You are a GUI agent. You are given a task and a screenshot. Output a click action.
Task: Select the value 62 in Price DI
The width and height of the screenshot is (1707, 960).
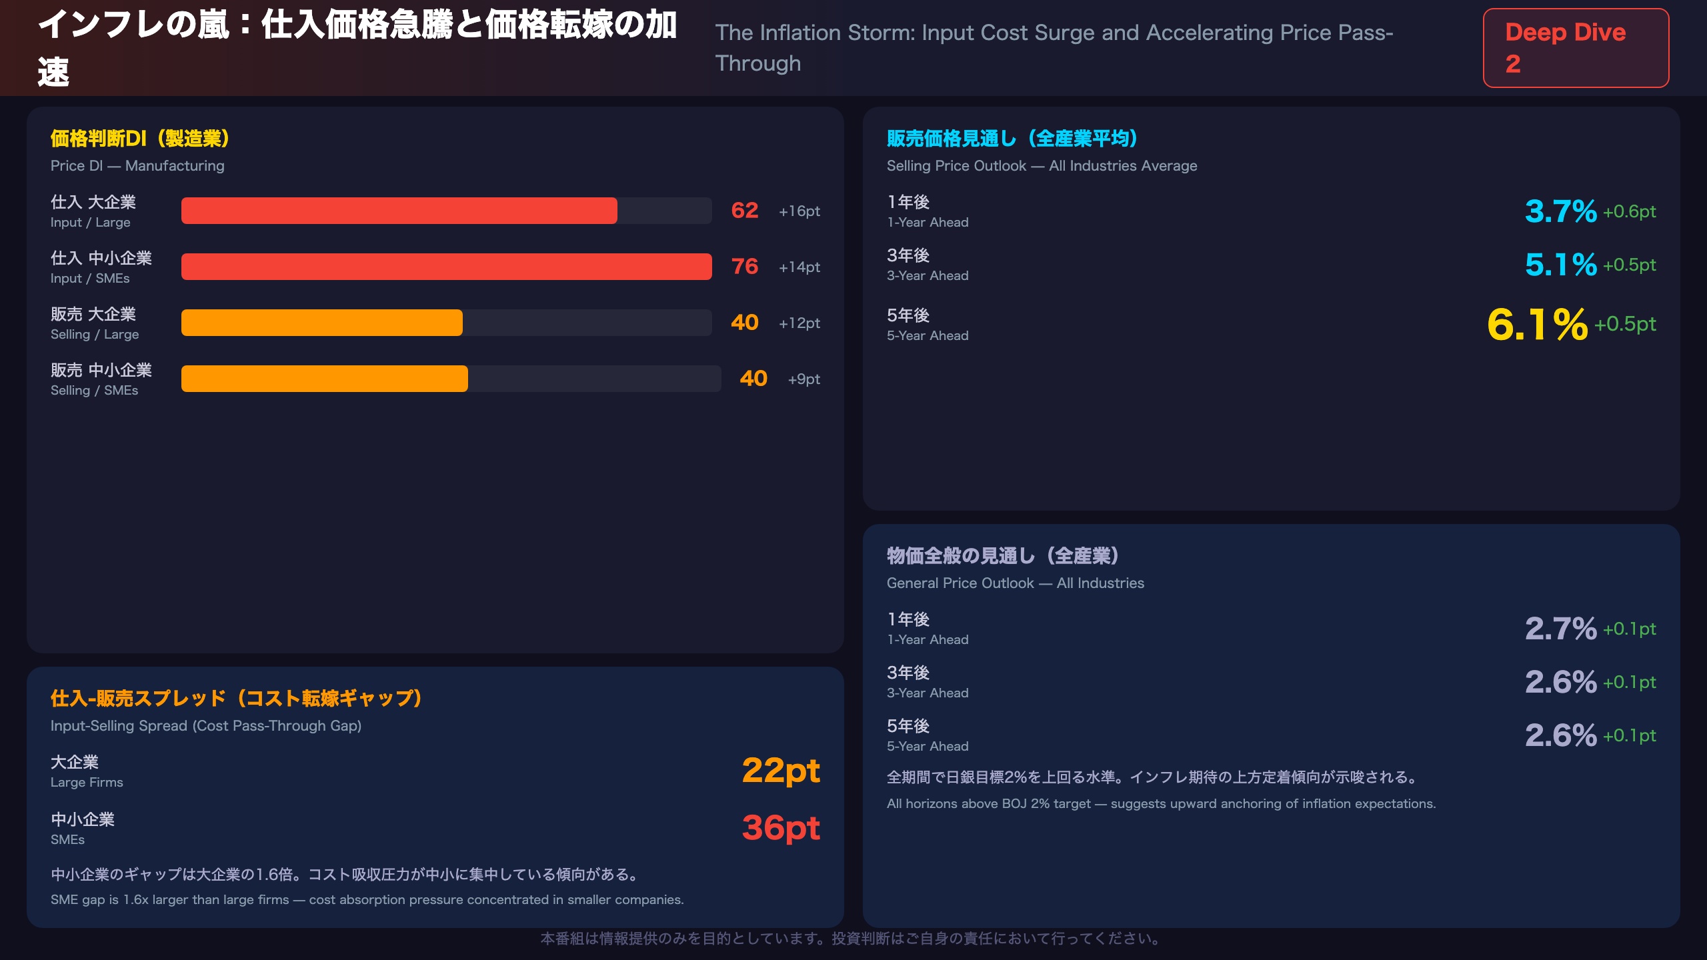pyautogui.click(x=745, y=211)
